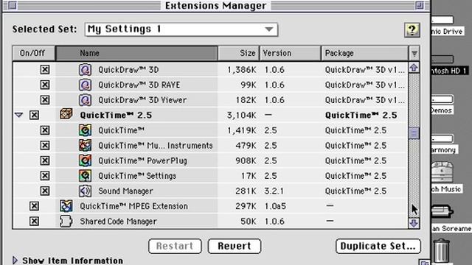Image resolution: width=472 pixels, height=265 pixels.
Task: Click the QuickTime MPEG Extension name text
Action: pos(133,206)
